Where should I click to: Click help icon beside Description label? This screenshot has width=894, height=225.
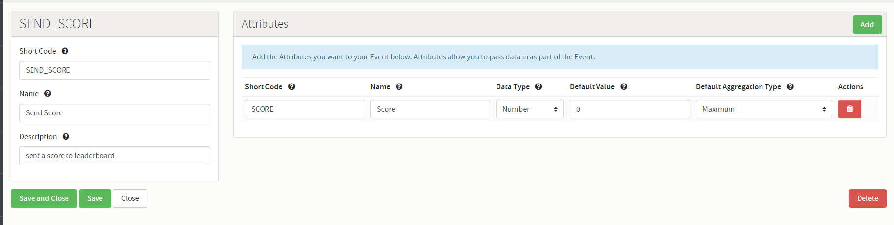tap(66, 137)
